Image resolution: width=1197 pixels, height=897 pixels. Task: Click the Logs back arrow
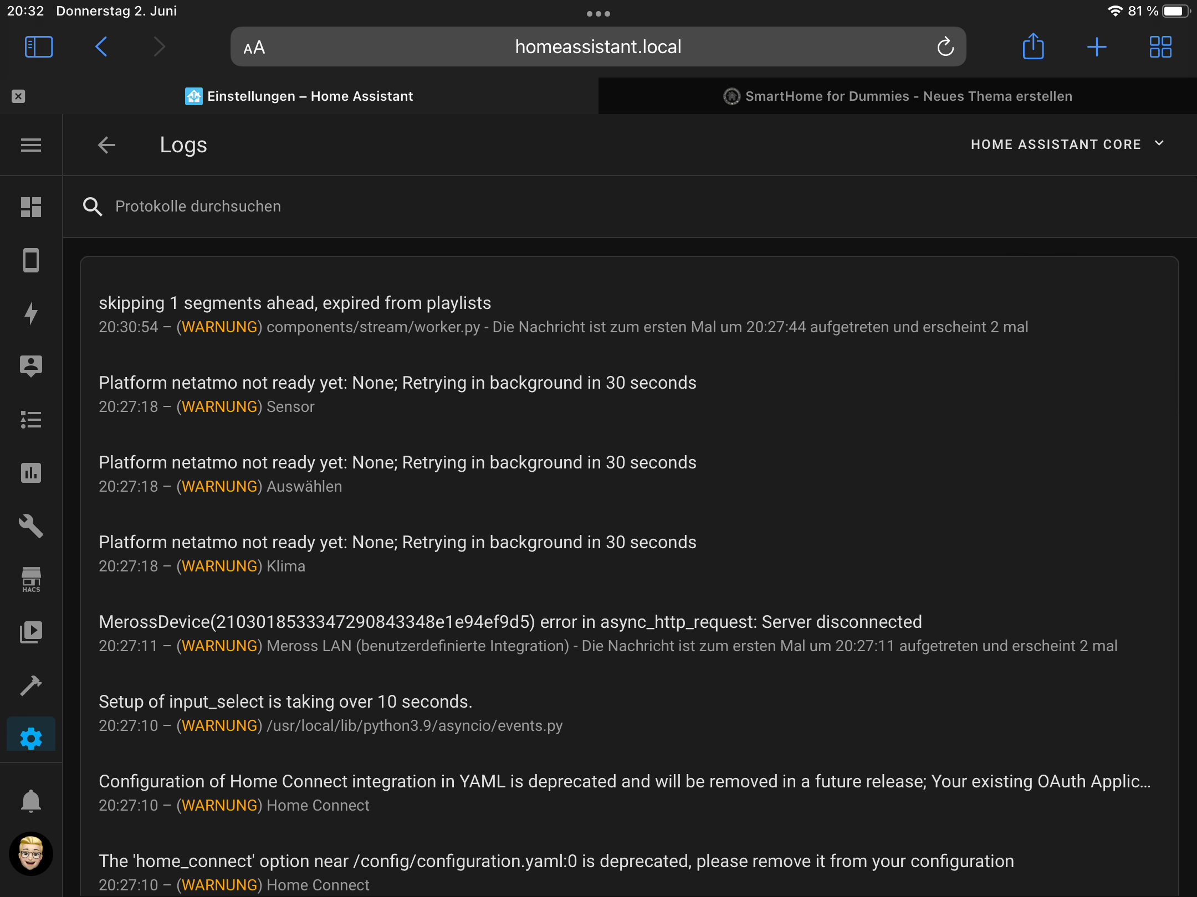point(106,145)
